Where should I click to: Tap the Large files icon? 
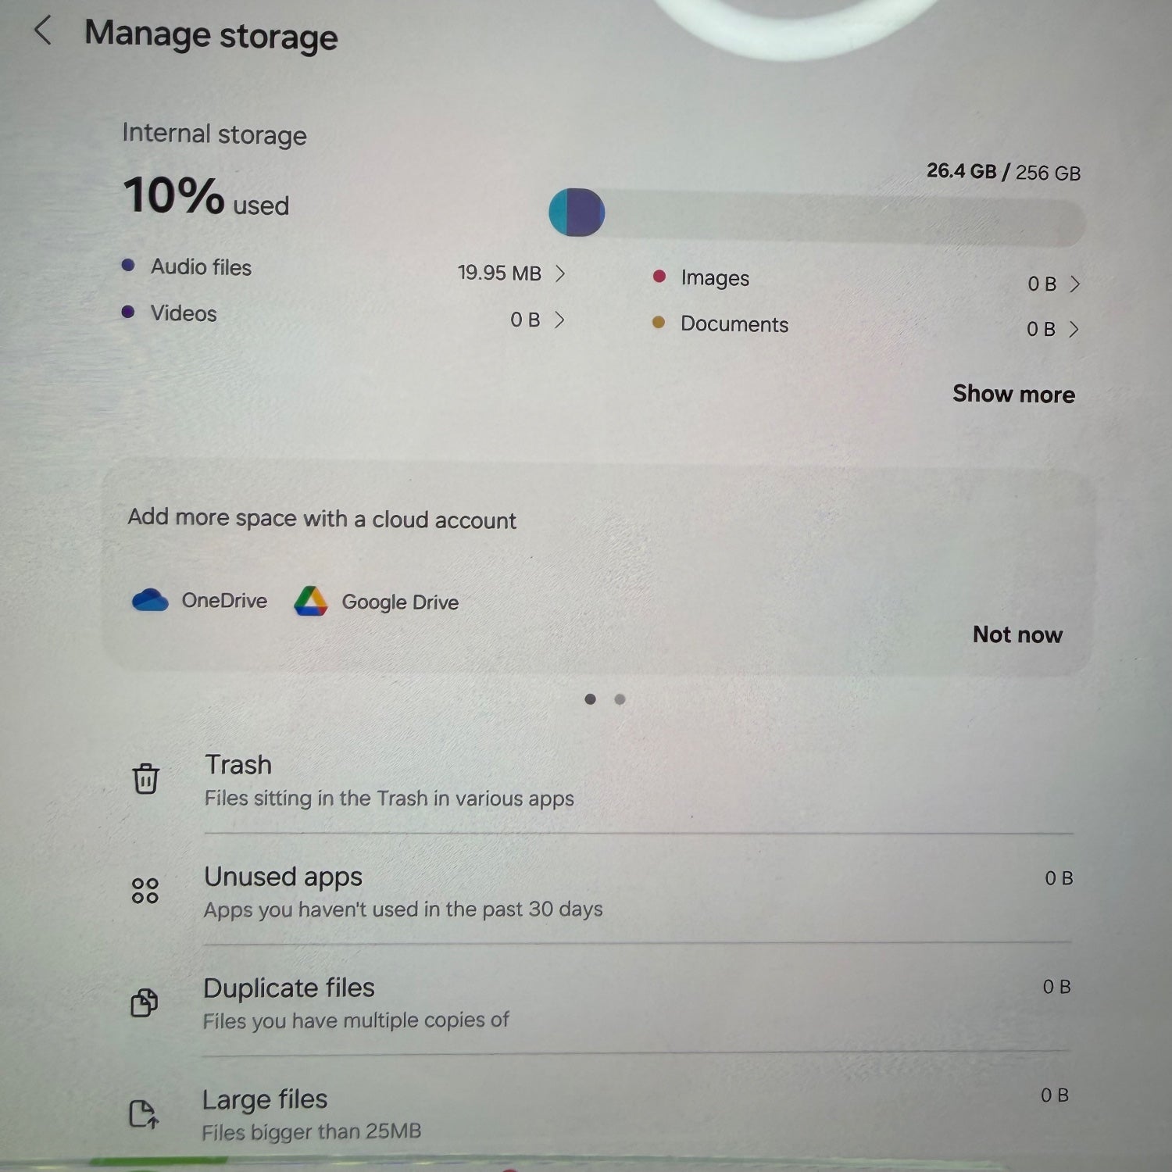pyautogui.click(x=144, y=1113)
